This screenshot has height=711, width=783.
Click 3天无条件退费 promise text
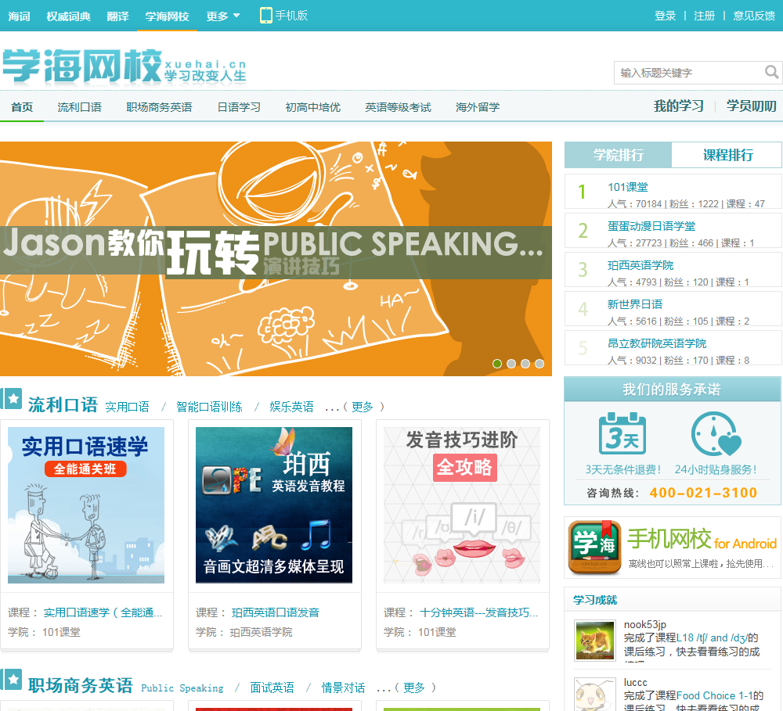624,469
